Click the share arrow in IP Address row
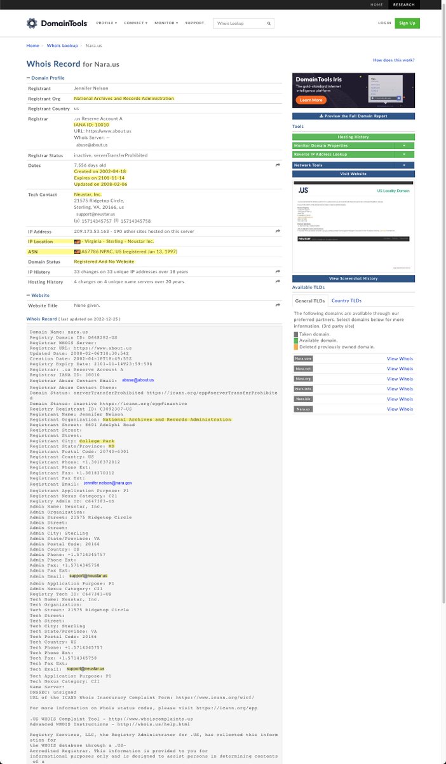The height and width of the screenshot is (764, 446). tap(278, 231)
